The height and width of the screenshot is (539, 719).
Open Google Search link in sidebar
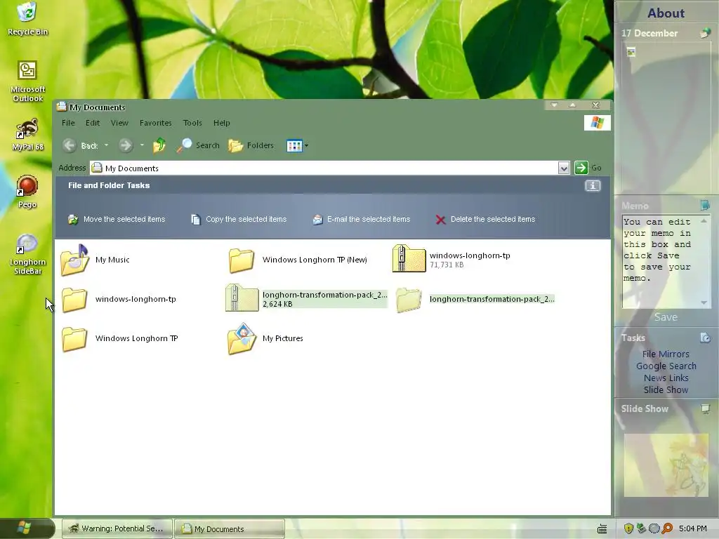coord(666,366)
